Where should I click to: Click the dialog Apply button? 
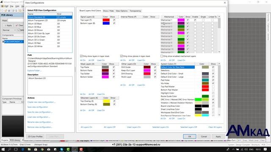(x=218, y=136)
